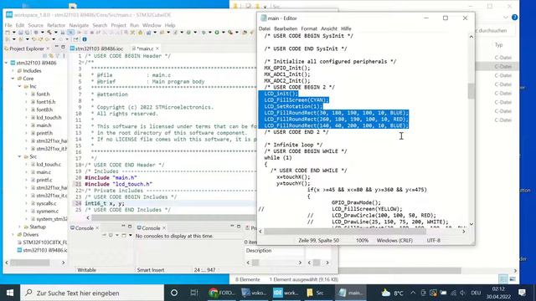Click the Build hammer icon in IDE toolbar

click(x=49, y=33)
